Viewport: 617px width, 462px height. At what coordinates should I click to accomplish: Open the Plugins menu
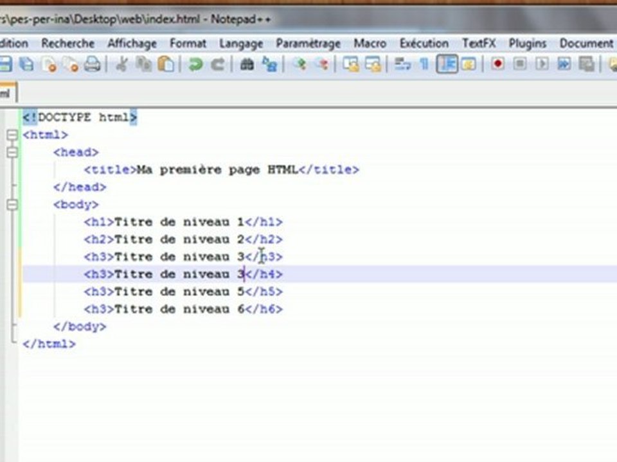(x=527, y=44)
